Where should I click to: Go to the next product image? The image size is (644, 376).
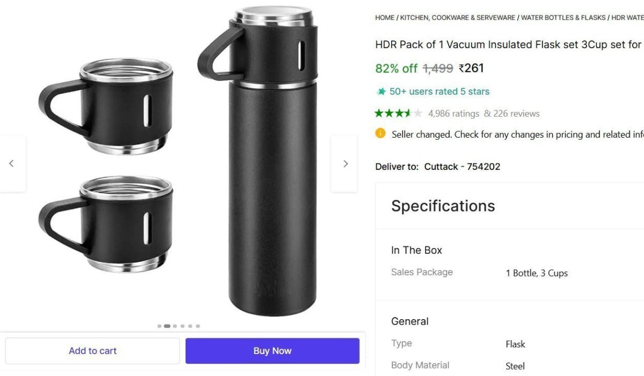click(345, 164)
